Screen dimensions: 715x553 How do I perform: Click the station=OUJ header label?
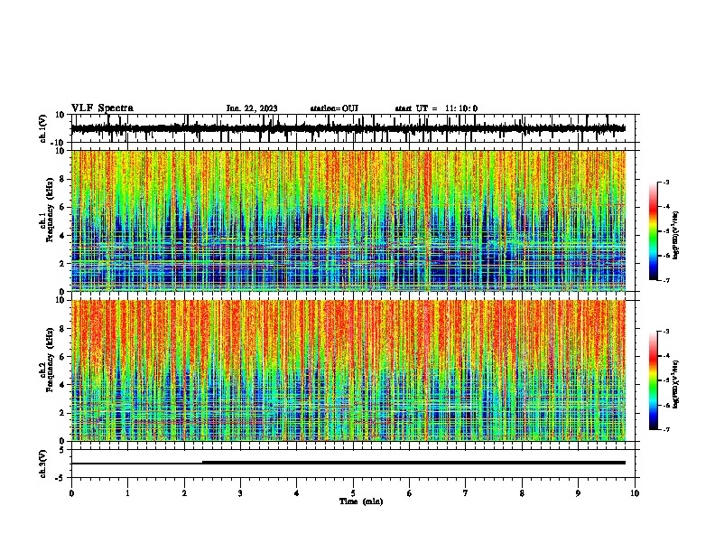[334, 108]
